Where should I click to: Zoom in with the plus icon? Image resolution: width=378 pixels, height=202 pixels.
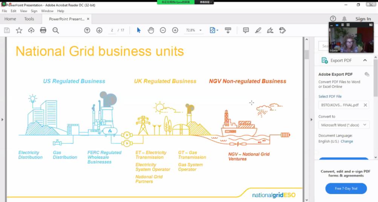click(175, 30)
